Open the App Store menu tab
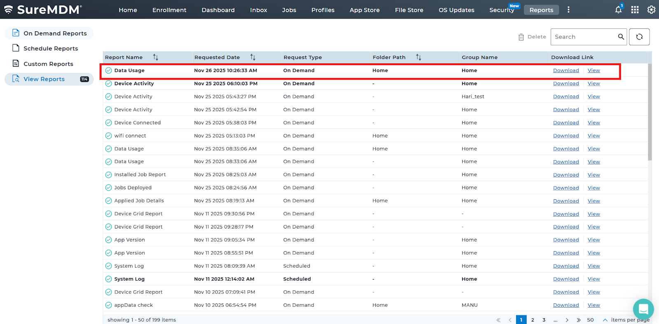This screenshot has height=324, width=659. [x=365, y=10]
